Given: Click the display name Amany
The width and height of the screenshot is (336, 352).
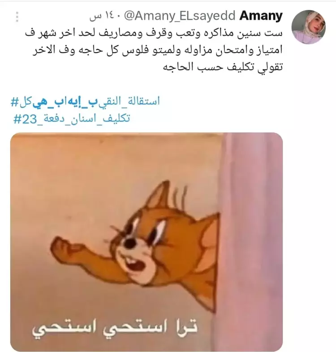Looking at the screenshot, I should (261, 15).
